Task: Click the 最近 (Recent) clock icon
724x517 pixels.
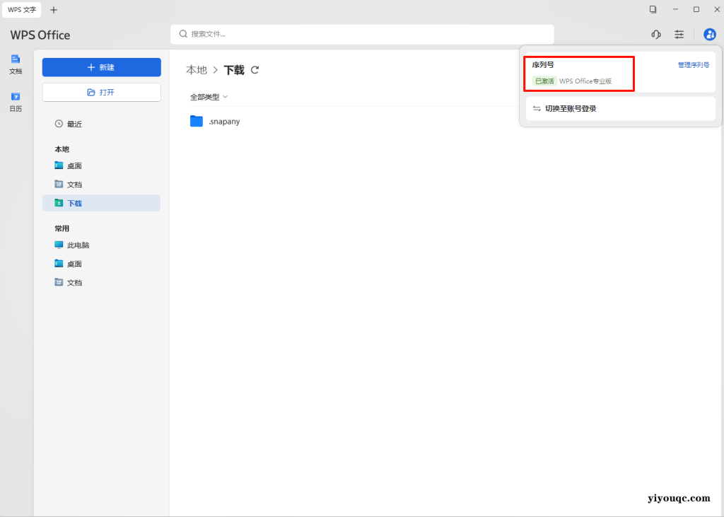Action: click(x=57, y=123)
